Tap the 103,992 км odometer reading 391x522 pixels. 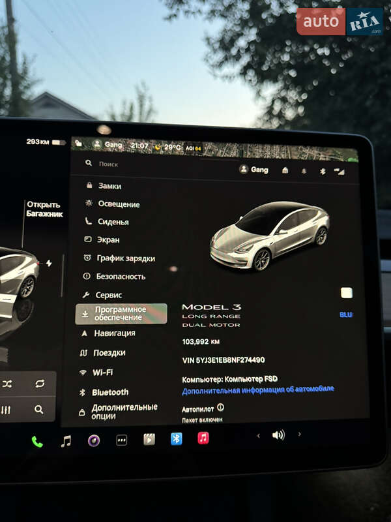(x=201, y=341)
